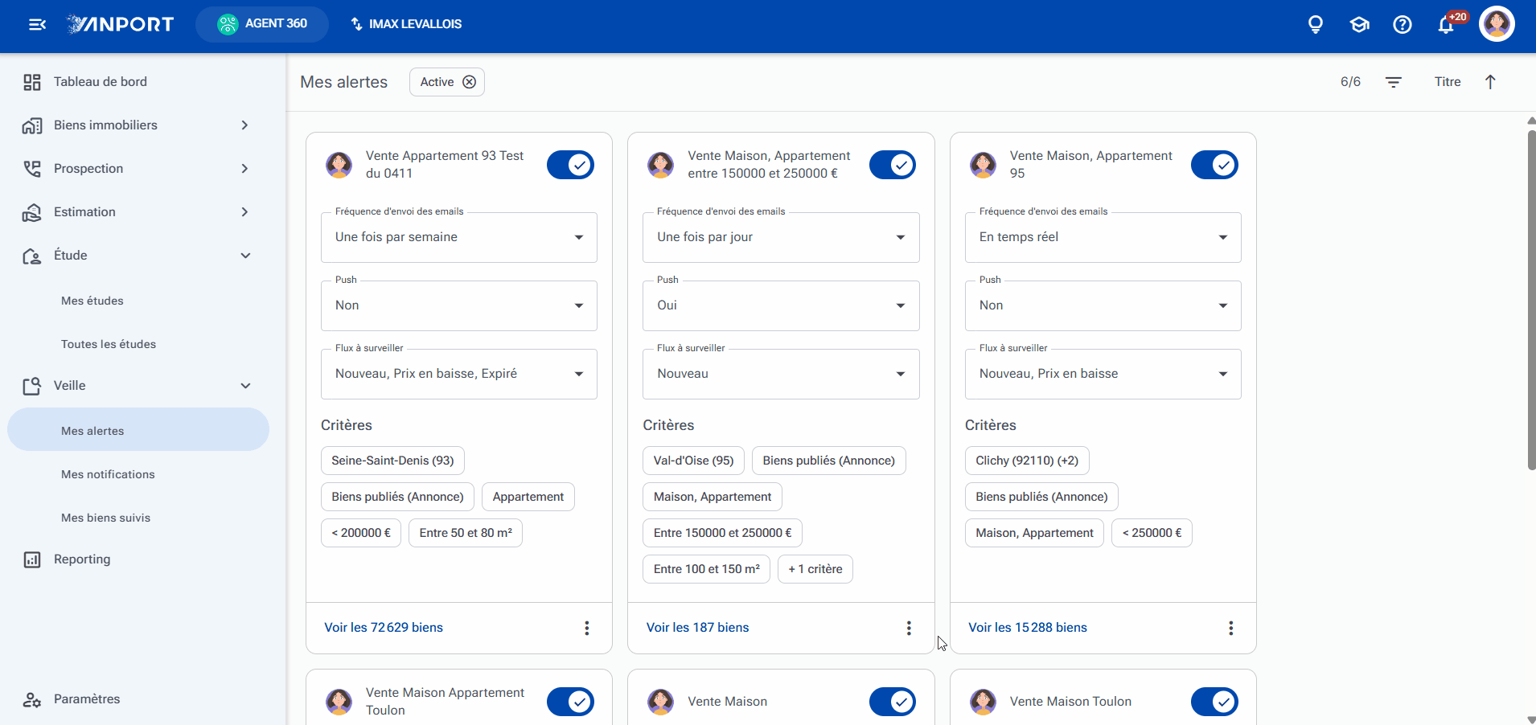The width and height of the screenshot is (1536, 725).
Task: Toggle off the Vente Maison, Appartement 95 alert
Action: tap(1214, 165)
